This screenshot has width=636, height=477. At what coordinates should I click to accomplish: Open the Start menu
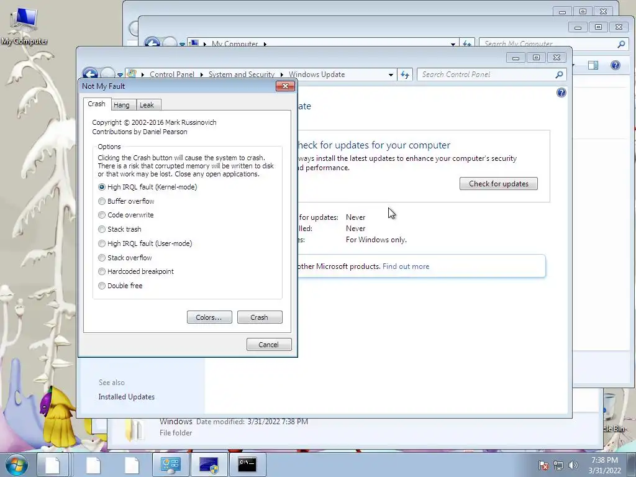coord(16,465)
